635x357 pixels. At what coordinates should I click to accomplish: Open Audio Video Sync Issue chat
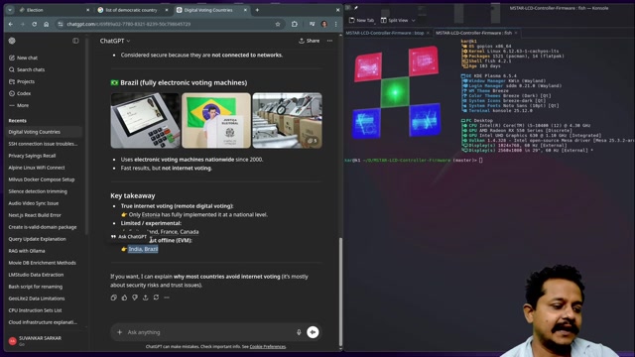[33, 203]
